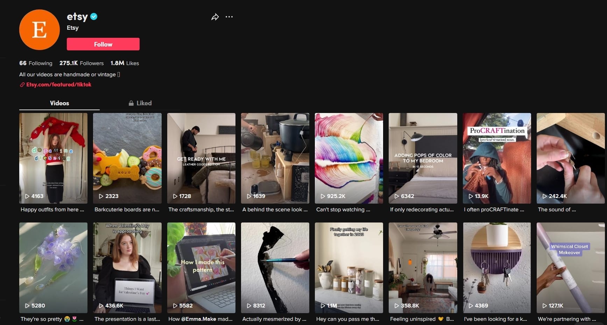Viewport: 607px width, 325px height.
Task: Click caption 'Happy outfits from here ...'
Action: tap(52, 210)
